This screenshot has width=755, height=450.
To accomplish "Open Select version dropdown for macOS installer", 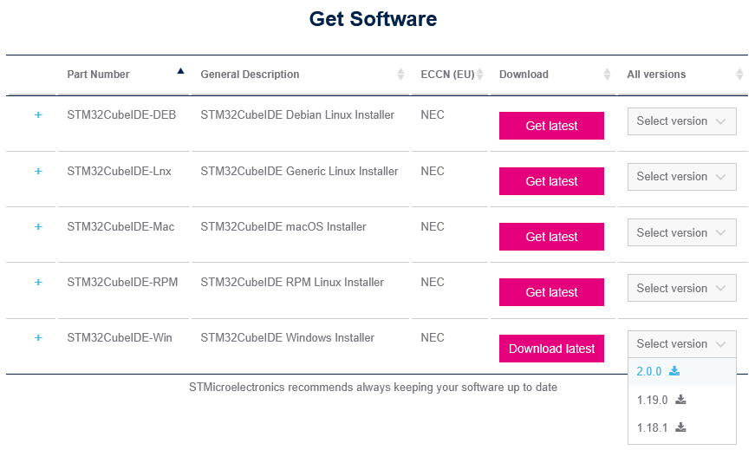I will (x=681, y=232).
